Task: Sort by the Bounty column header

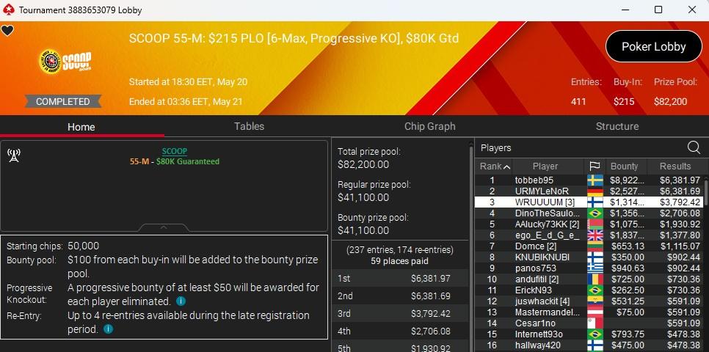Action: [626, 166]
